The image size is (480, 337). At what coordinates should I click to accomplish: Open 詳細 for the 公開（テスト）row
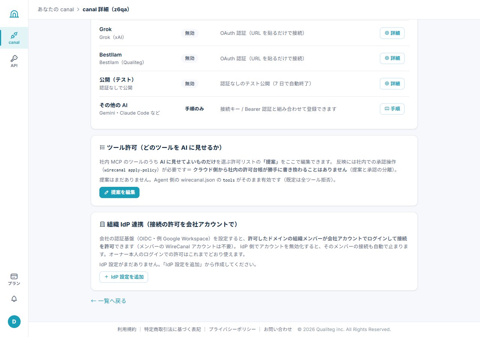click(392, 84)
